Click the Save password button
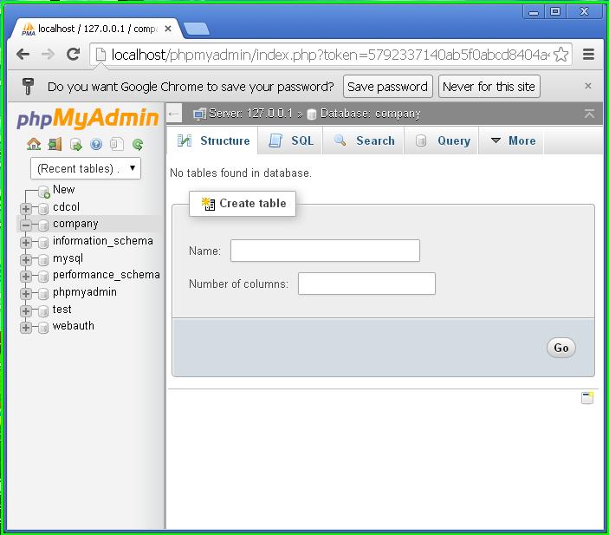The height and width of the screenshot is (535, 609). pos(387,87)
